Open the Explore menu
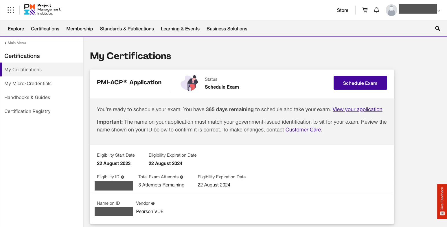 coord(16,29)
